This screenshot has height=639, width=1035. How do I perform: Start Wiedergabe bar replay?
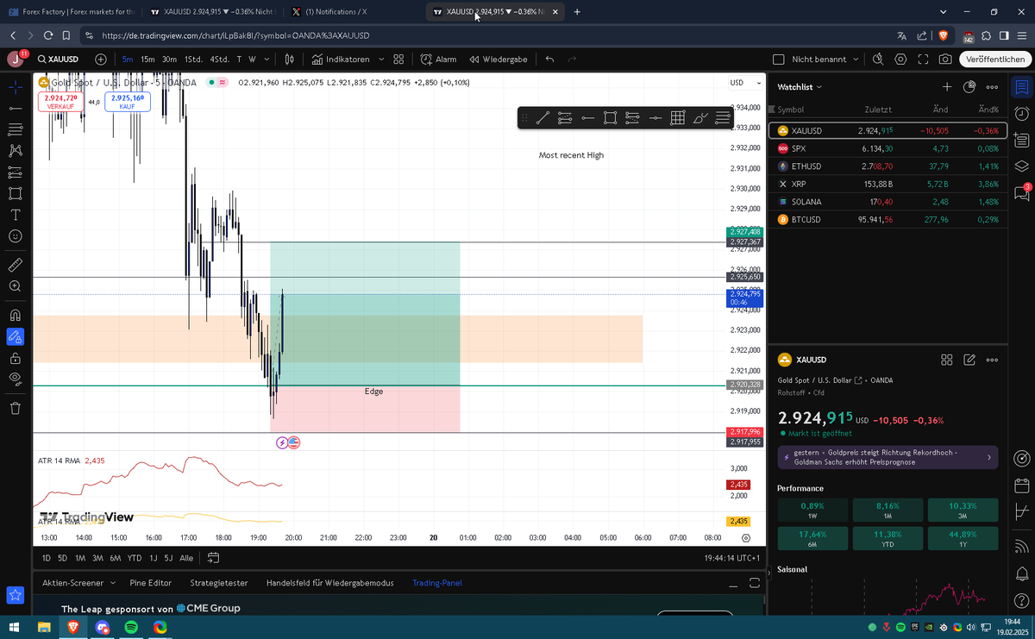[499, 60]
